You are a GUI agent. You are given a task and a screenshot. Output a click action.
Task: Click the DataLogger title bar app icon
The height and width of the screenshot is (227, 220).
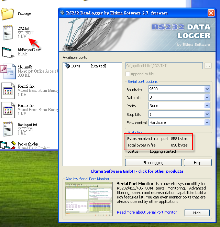pos(62,13)
